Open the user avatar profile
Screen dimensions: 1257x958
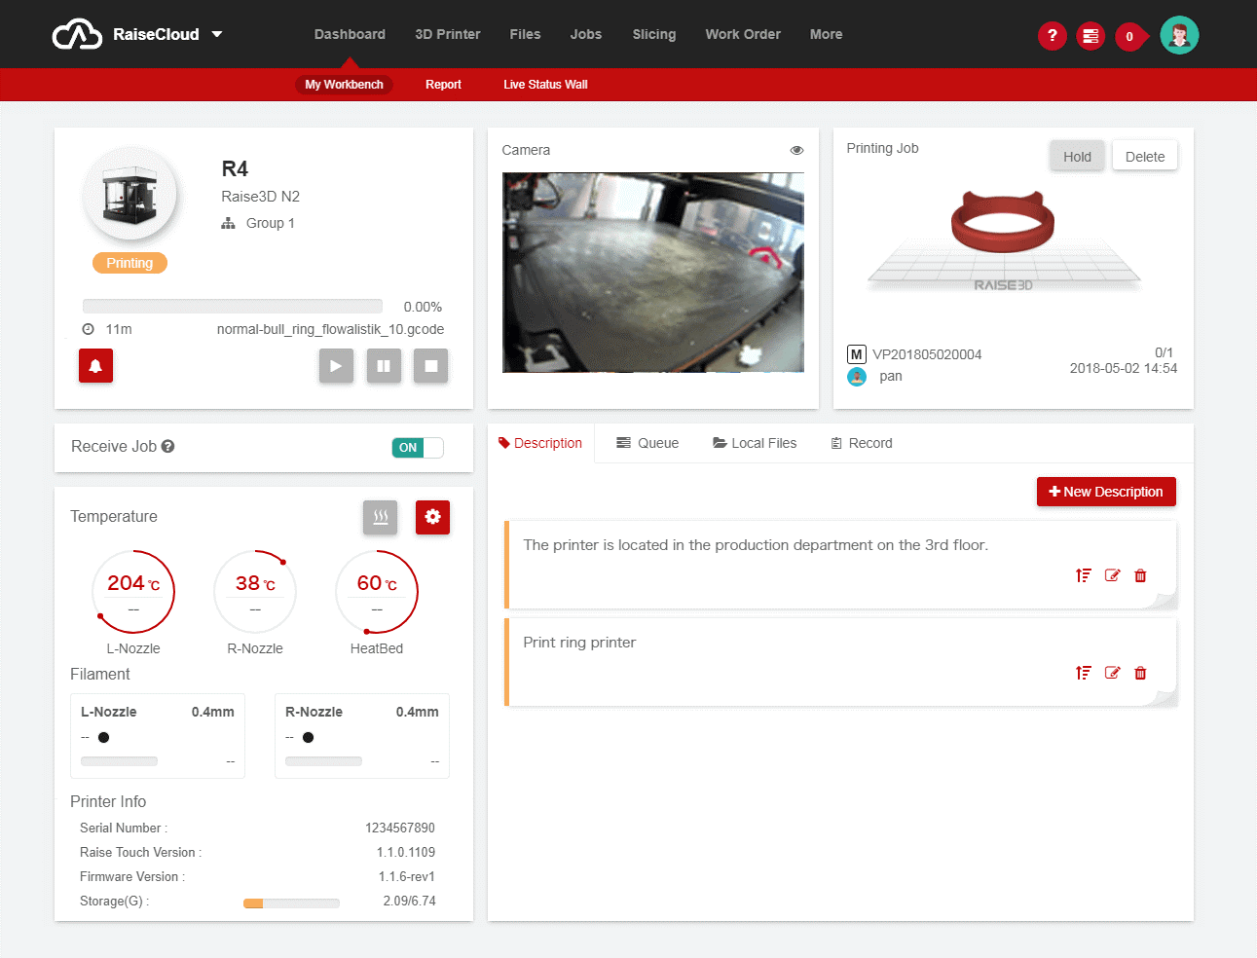click(1179, 35)
